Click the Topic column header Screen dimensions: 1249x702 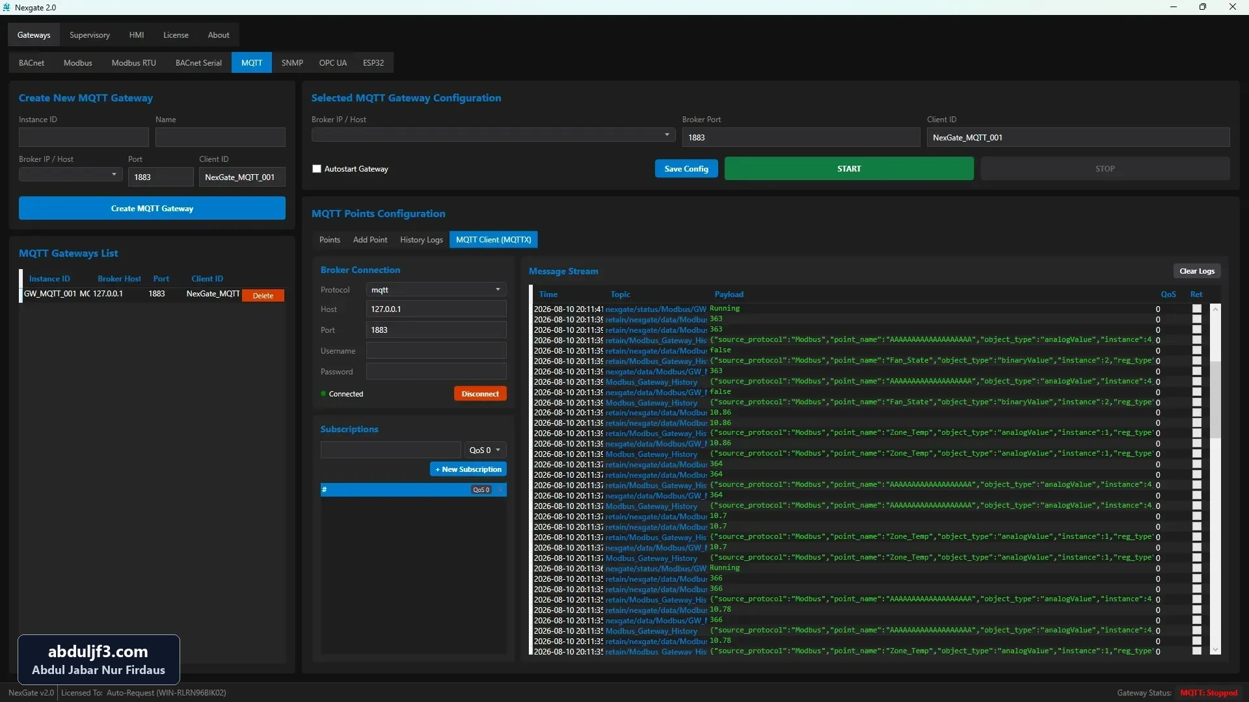tap(620, 294)
